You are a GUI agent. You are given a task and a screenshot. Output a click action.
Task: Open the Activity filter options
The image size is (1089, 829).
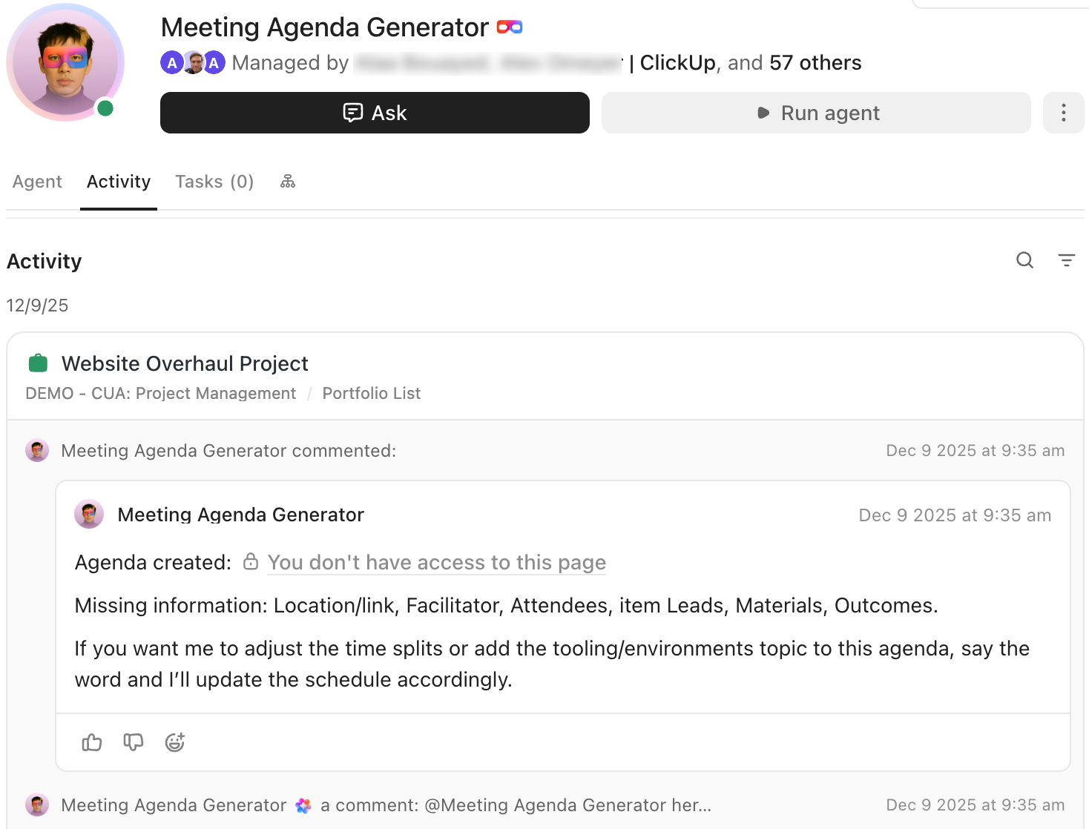[x=1066, y=261]
